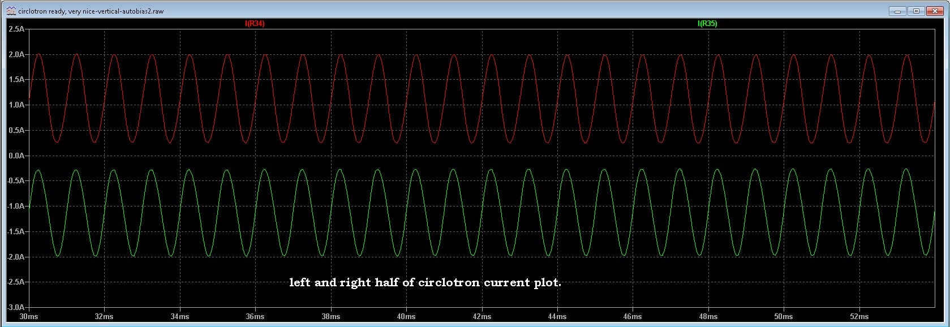Click the 44ms time axis label

(x=557, y=316)
